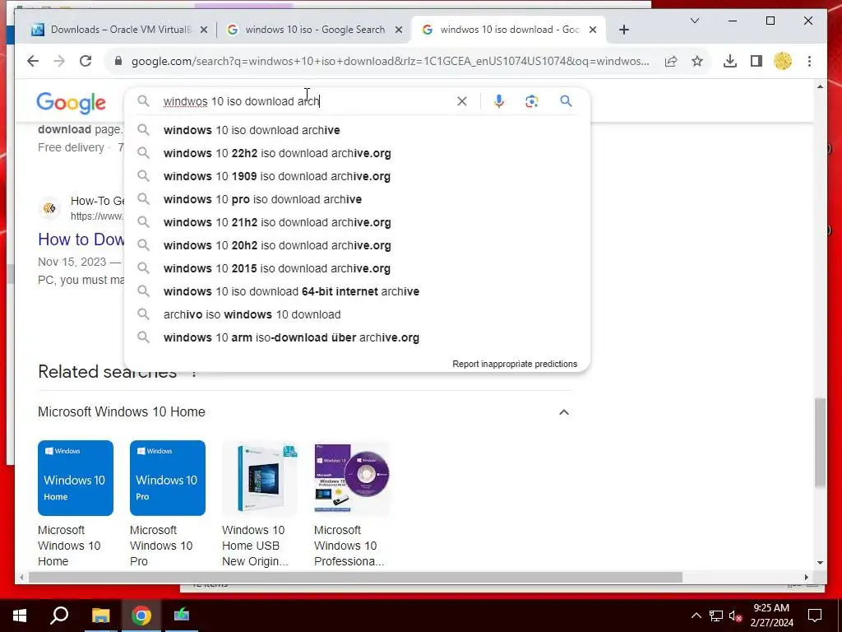Bookmark this tab with the star icon

pos(697,61)
